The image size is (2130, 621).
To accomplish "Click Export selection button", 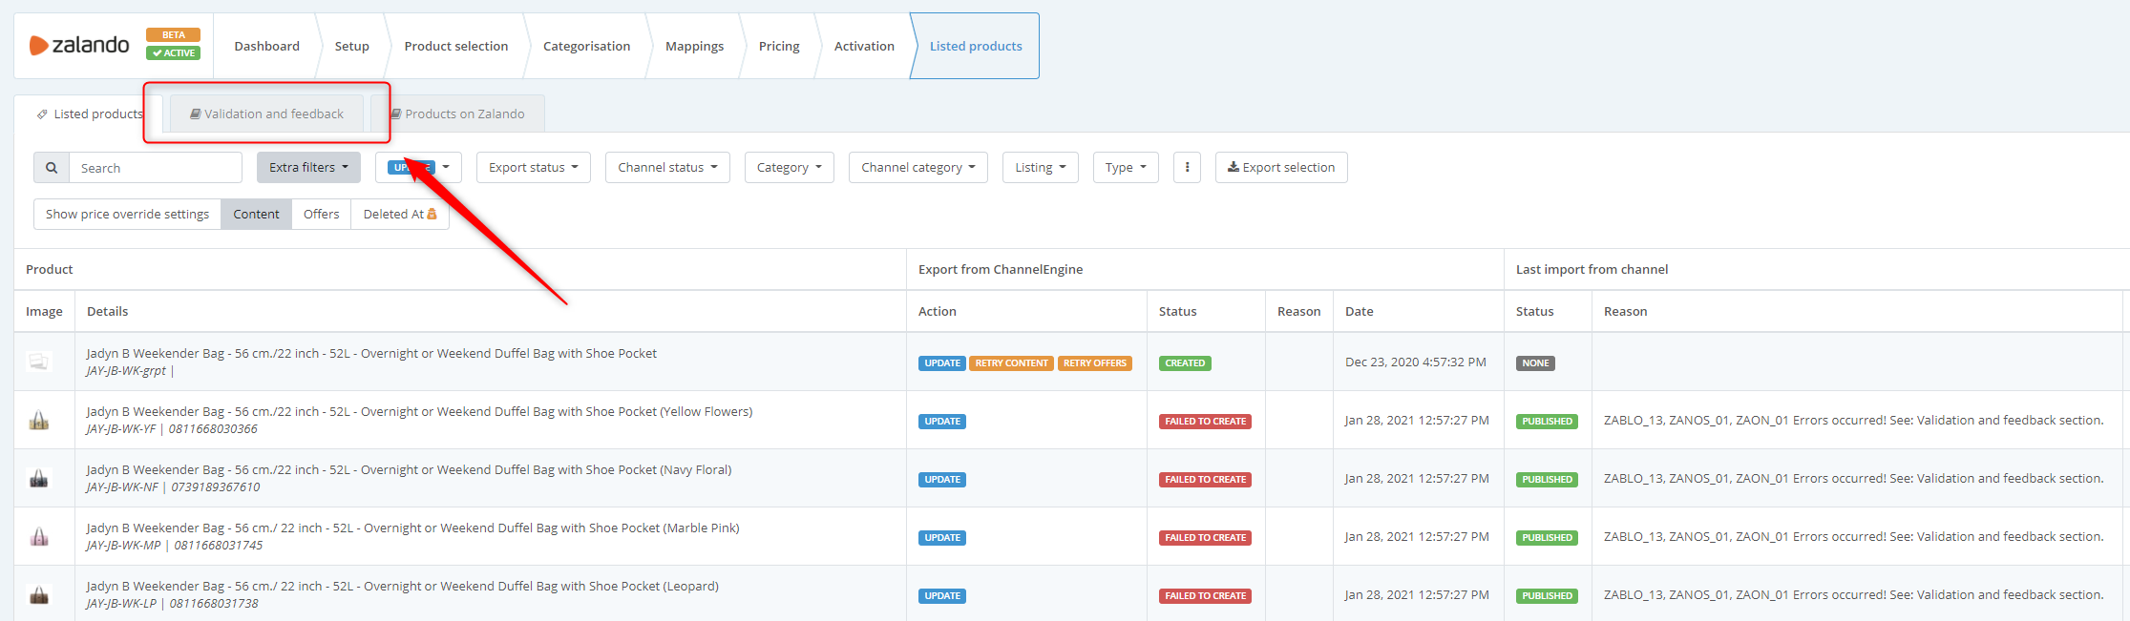I will point(1281,167).
